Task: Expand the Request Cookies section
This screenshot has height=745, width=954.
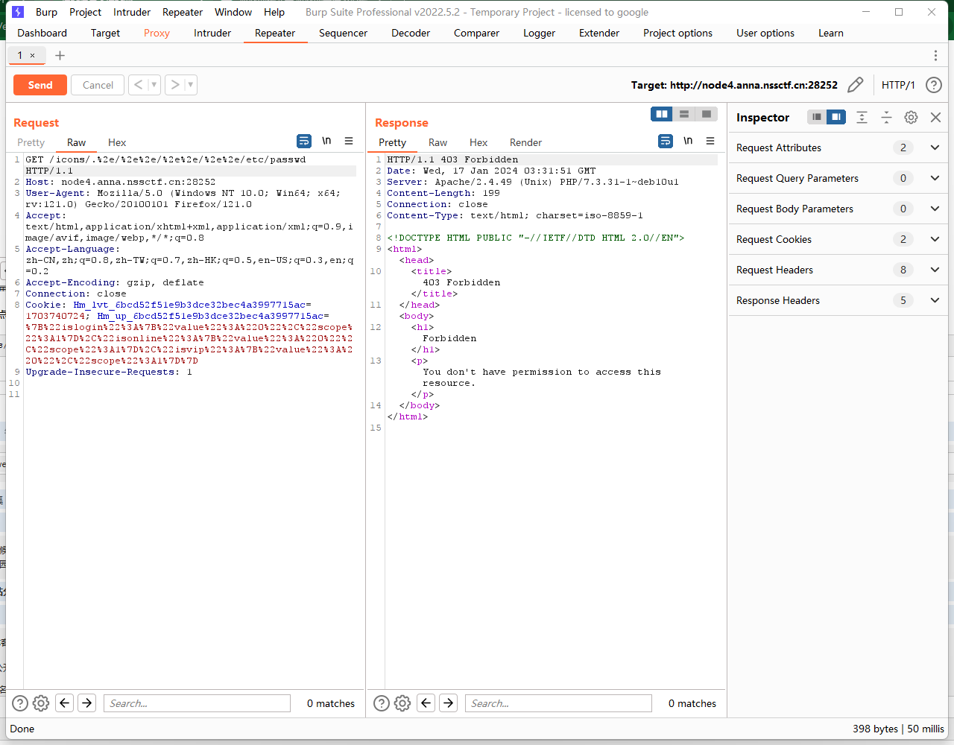Action: click(935, 239)
